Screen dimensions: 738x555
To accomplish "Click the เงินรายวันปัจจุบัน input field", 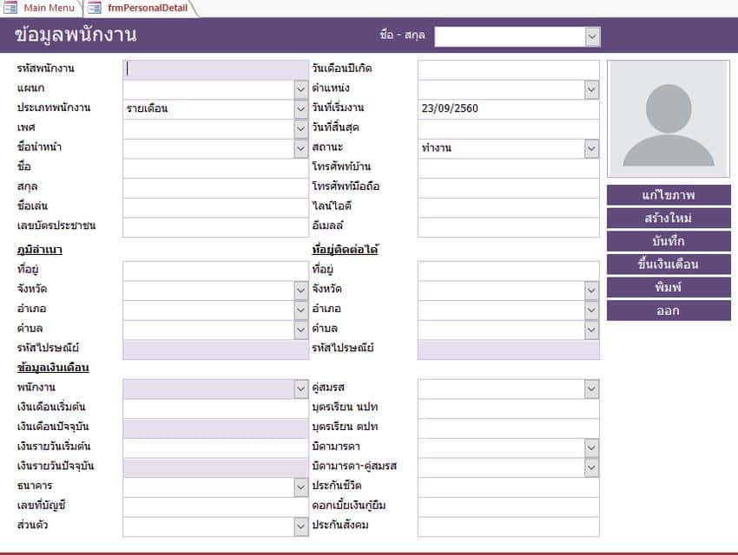I will point(215,467).
